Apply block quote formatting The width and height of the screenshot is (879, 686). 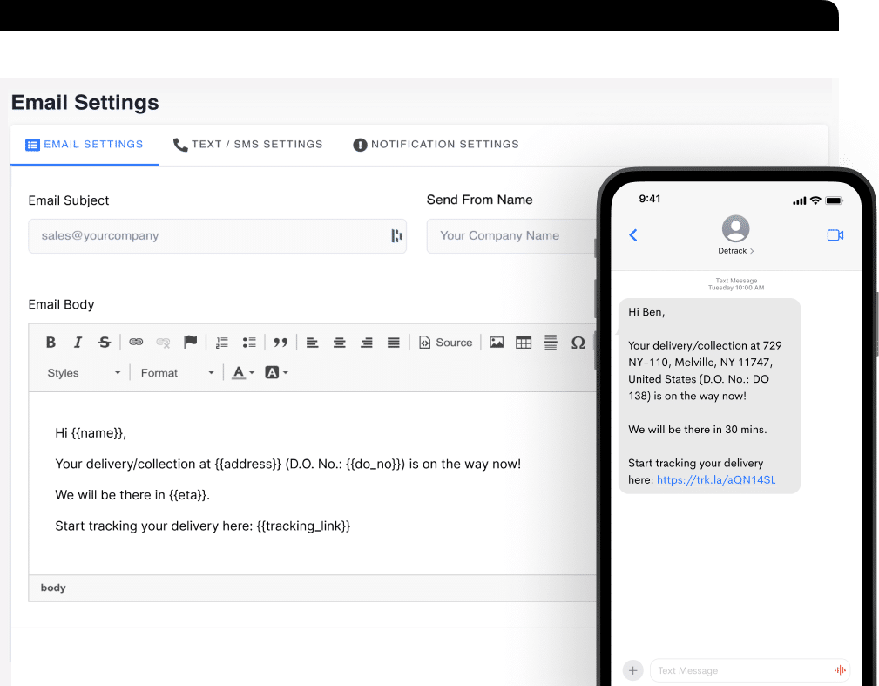tap(281, 343)
